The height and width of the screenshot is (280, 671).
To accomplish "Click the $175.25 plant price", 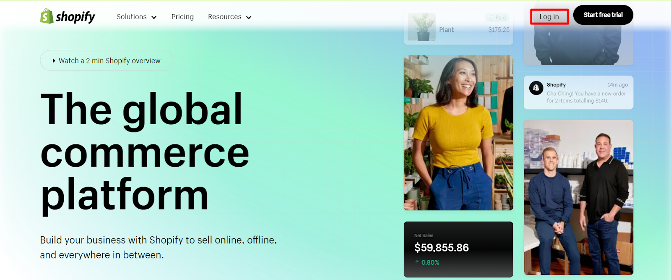I will point(499,30).
